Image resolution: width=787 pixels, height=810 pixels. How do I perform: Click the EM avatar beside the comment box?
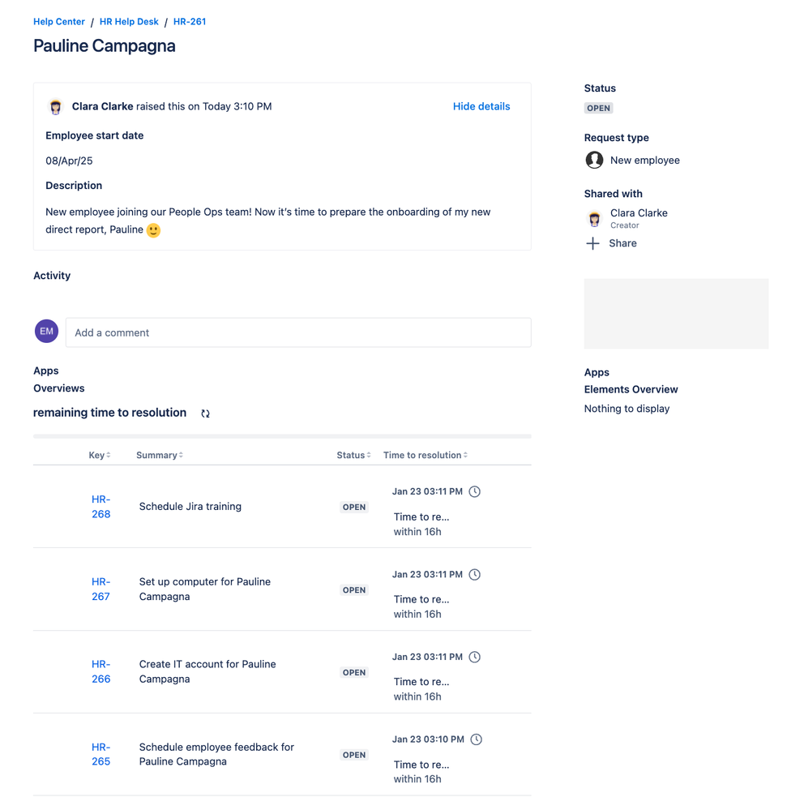click(x=46, y=331)
